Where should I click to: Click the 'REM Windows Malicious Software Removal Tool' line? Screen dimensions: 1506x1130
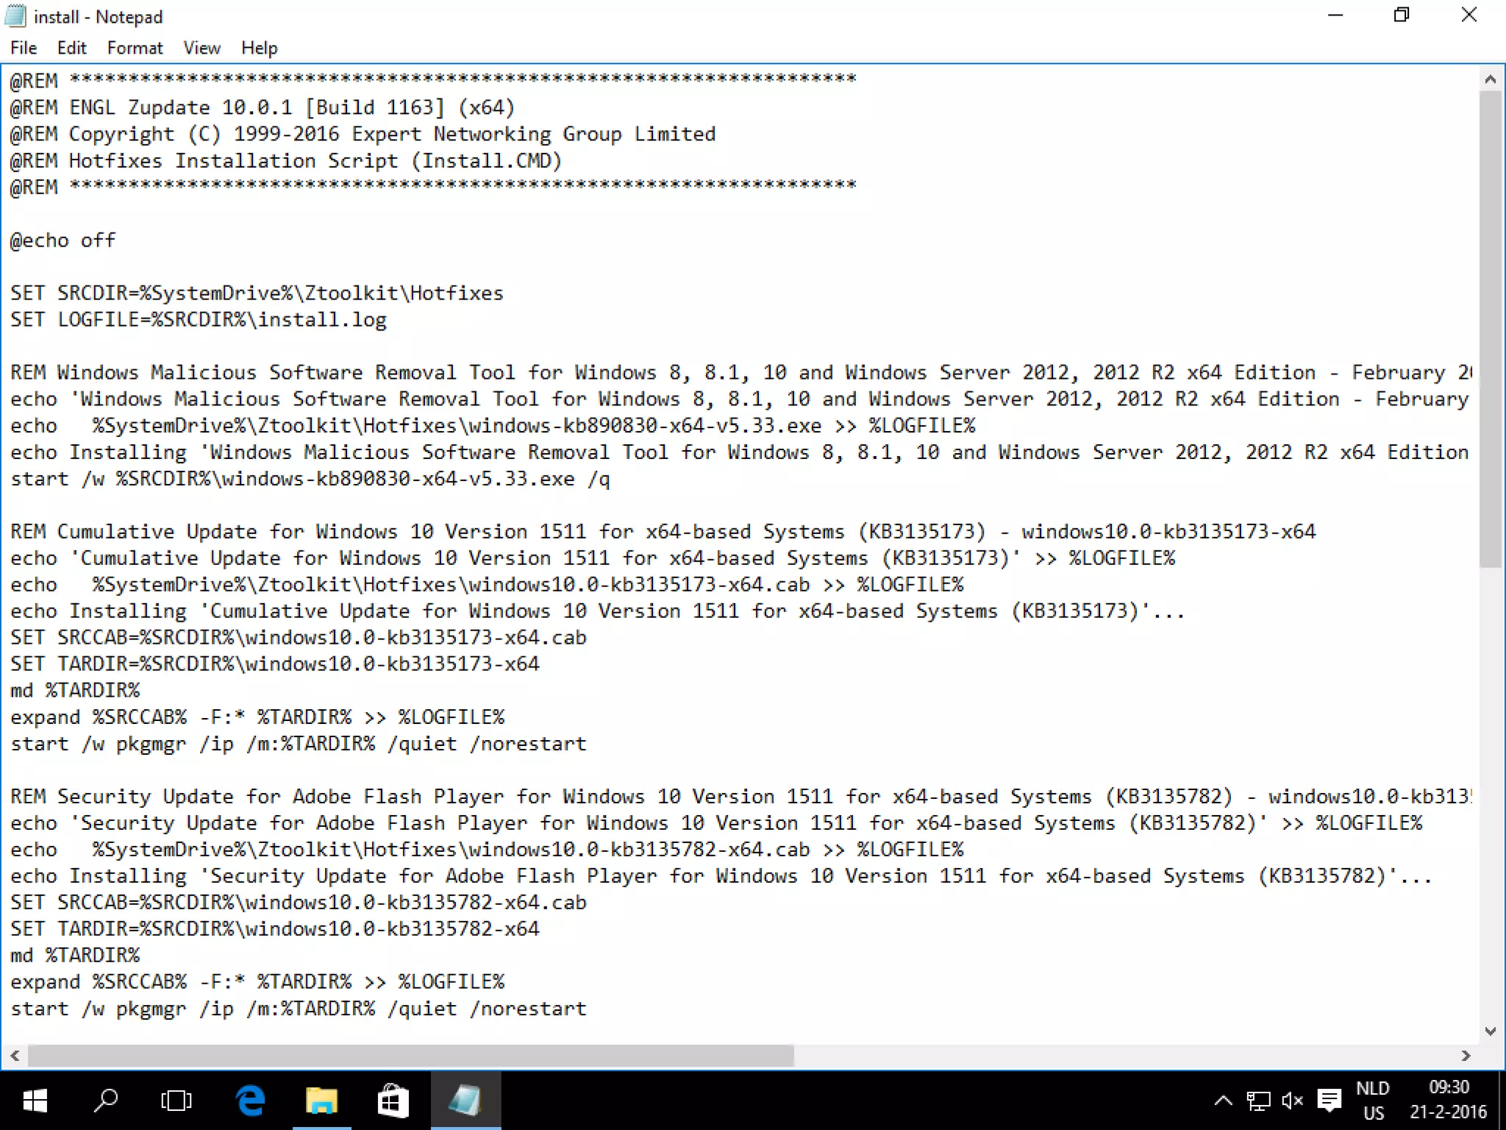click(740, 373)
